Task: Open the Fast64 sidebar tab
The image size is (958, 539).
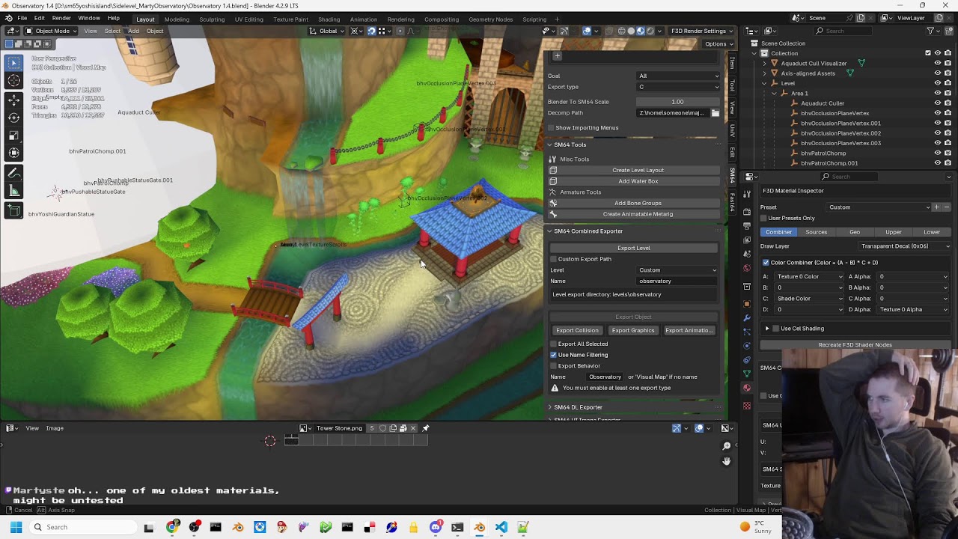Action: click(733, 202)
